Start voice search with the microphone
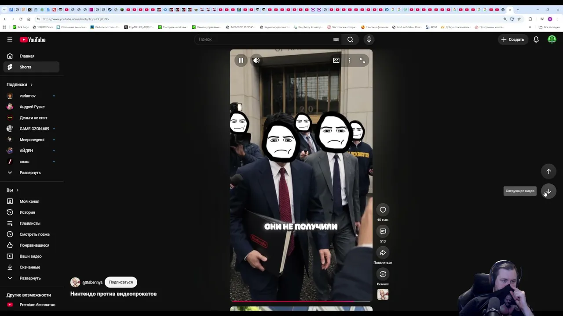563x316 pixels. click(x=369, y=39)
